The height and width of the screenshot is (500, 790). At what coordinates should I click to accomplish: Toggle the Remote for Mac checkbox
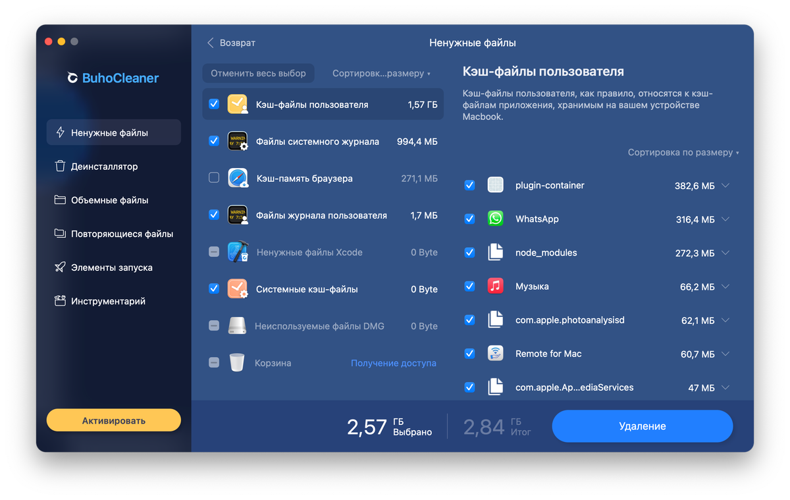[x=469, y=353]
